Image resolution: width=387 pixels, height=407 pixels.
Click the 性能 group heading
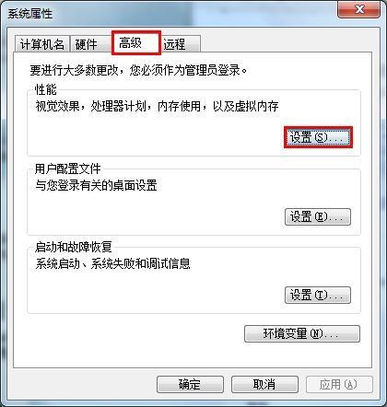46,89
